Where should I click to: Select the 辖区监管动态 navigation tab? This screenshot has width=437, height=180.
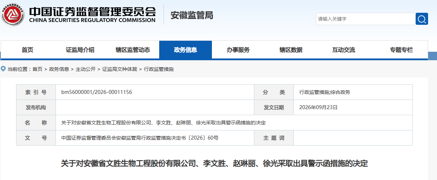[x=133, y=50]
